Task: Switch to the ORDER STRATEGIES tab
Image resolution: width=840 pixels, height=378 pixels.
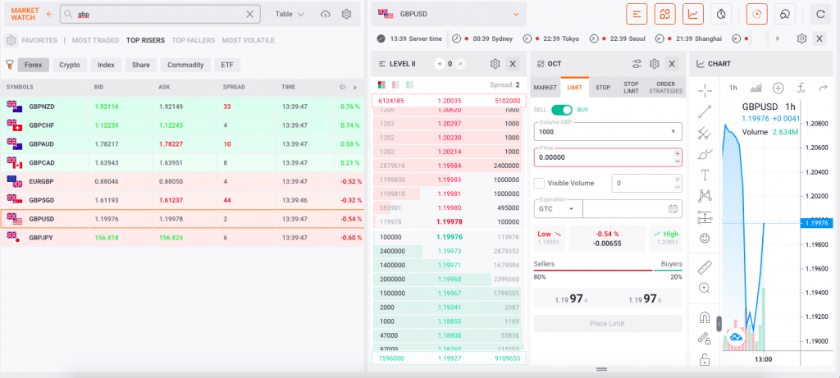Action: [666, 87]
